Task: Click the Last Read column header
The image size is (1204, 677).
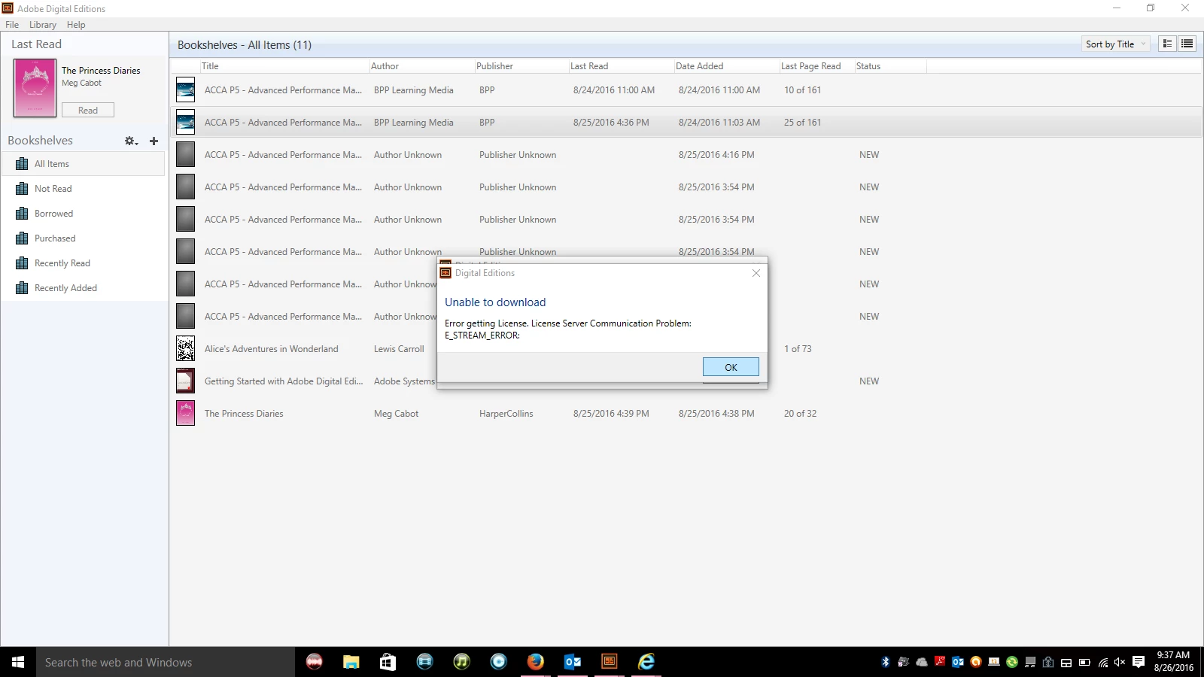Action: [x=622, y=66]
